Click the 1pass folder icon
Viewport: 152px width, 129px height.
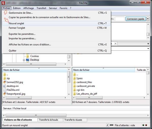tap(74, 78)
